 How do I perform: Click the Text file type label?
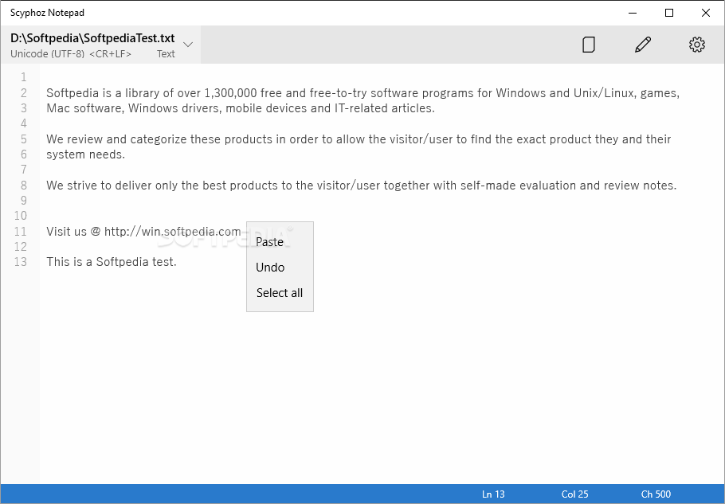click(x=166, y=53)
